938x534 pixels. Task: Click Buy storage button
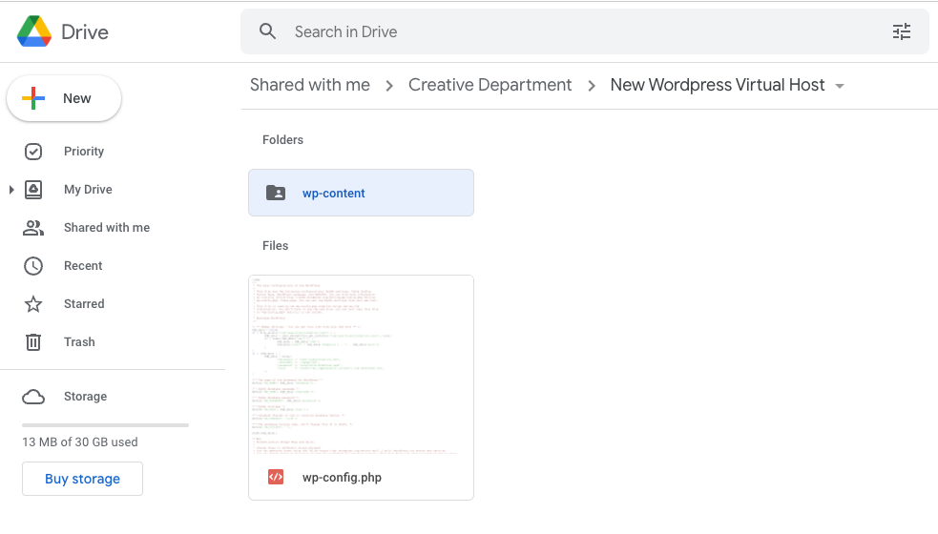[83, 479]
